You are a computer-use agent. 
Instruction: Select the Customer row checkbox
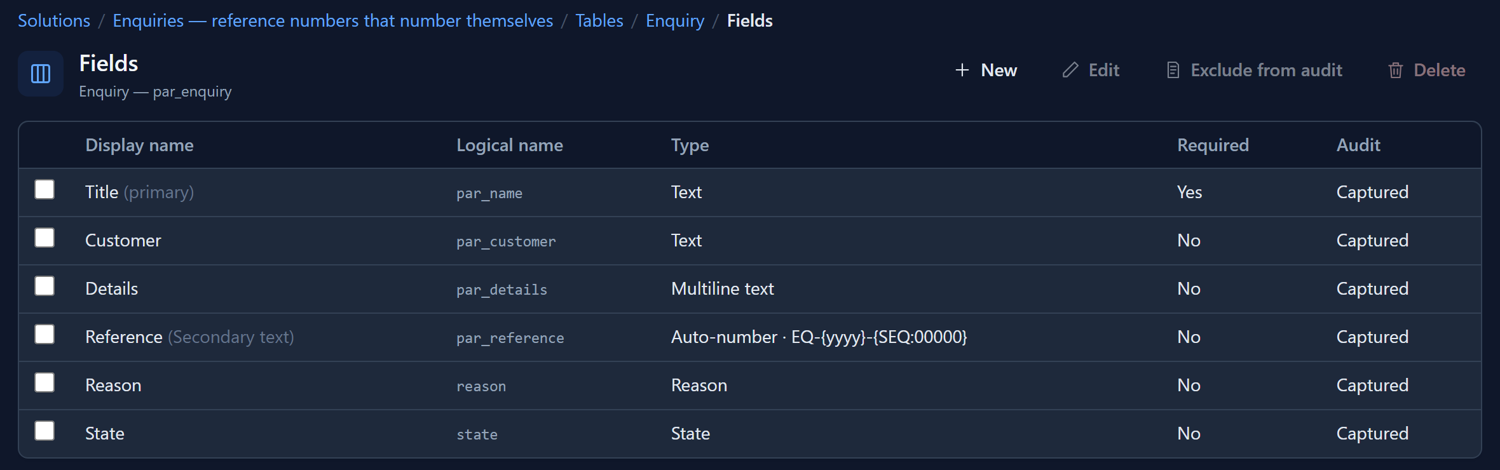click(x=44, y=238)
